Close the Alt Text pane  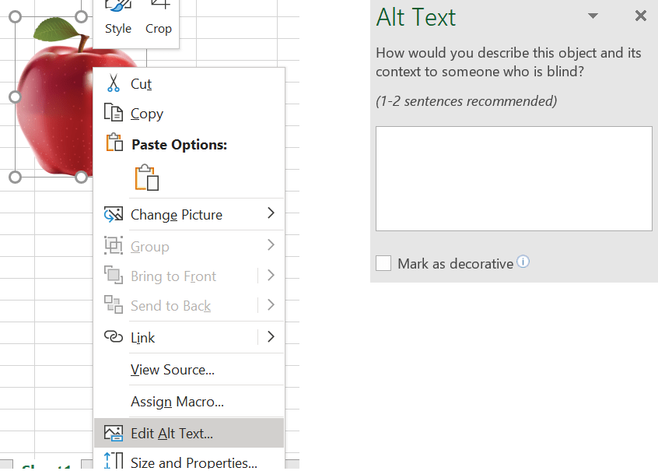(x=640, y=16)
